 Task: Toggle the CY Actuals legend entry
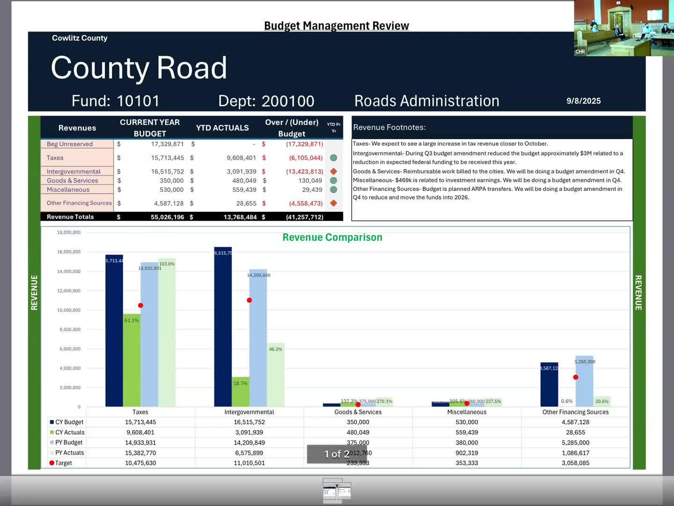69,432
